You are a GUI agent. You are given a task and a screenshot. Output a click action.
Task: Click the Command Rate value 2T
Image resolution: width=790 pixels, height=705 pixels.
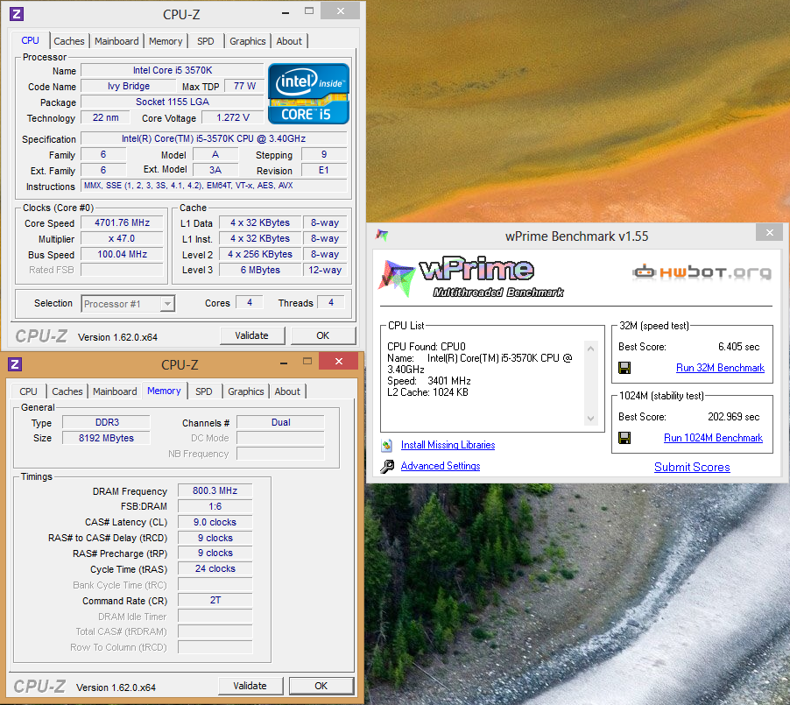click(215, 600)
